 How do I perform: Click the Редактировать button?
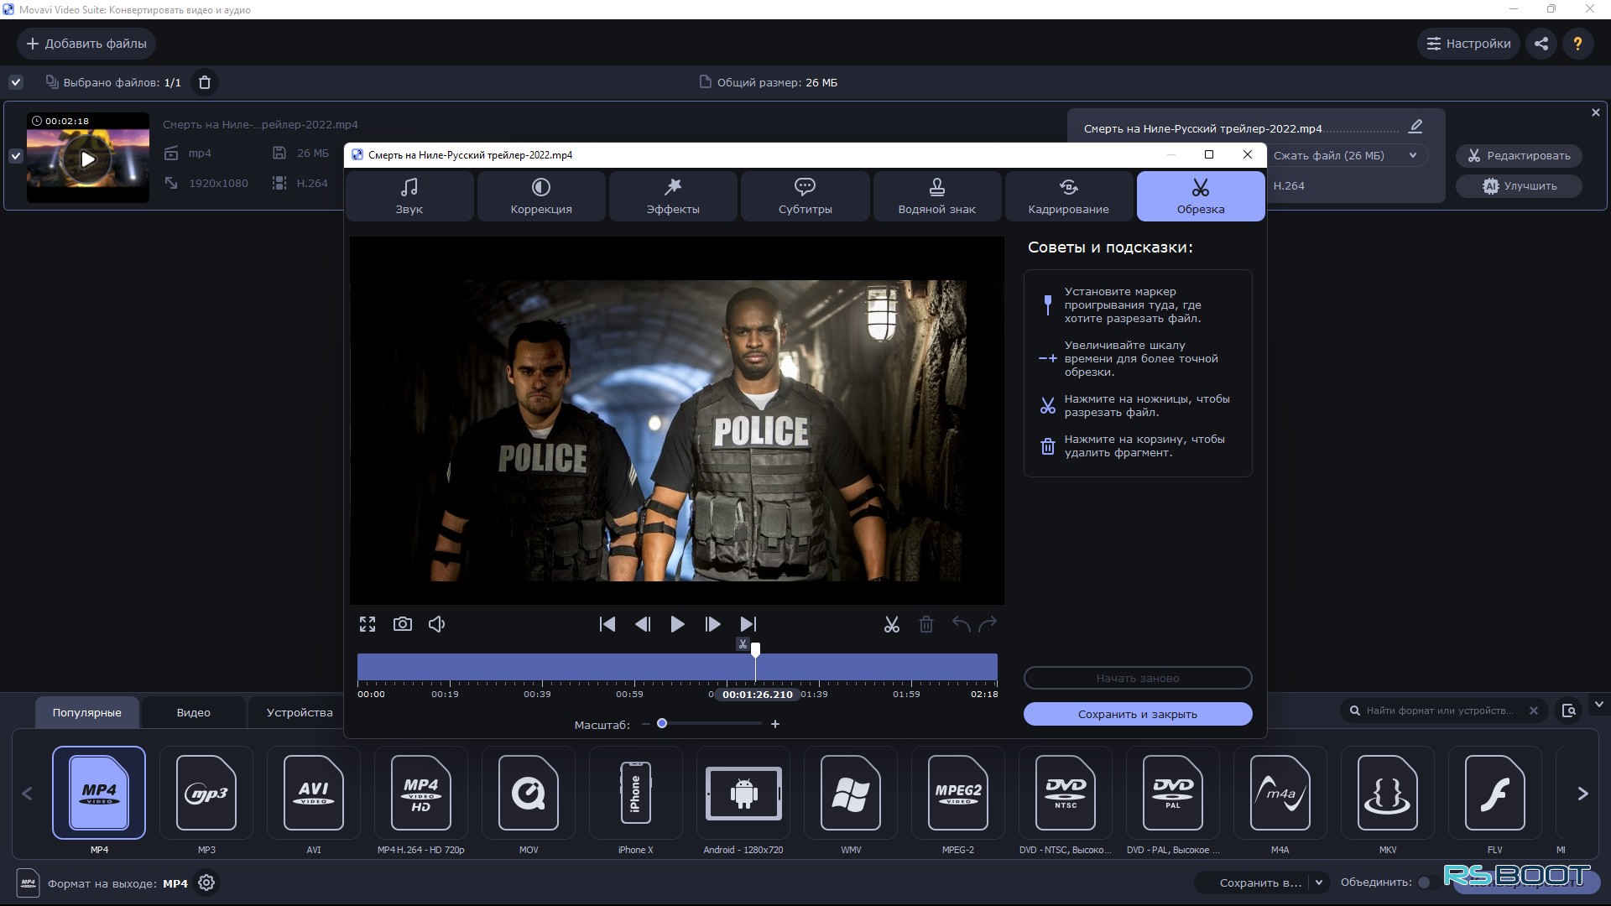point(1519,155)
